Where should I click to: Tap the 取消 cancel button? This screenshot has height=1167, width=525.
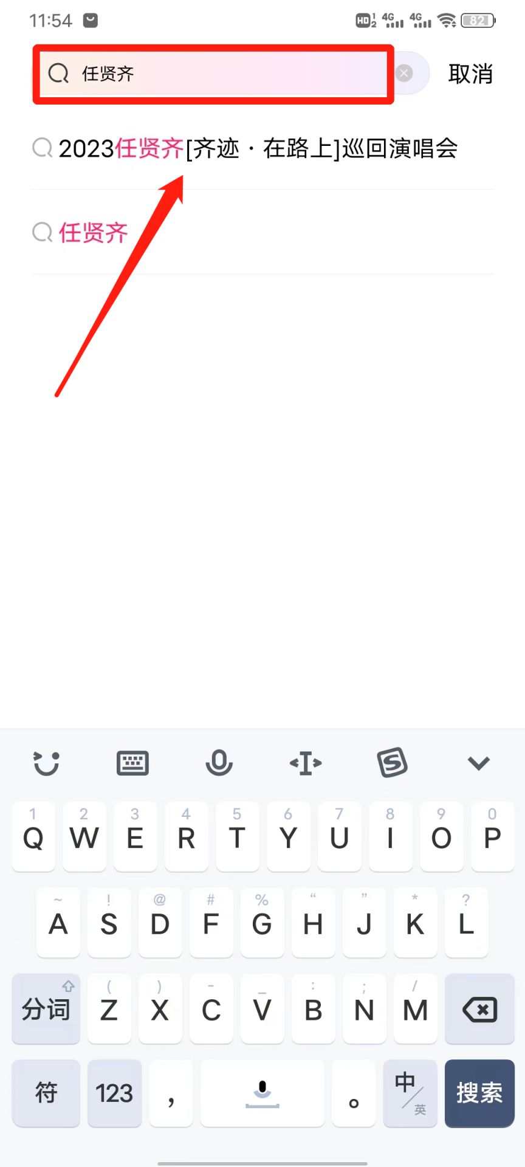(x=470, y=74)
